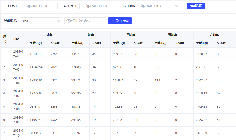Select the 二轴车 column group header
This screenshot has width=236, height=140.
coord(48,35)
